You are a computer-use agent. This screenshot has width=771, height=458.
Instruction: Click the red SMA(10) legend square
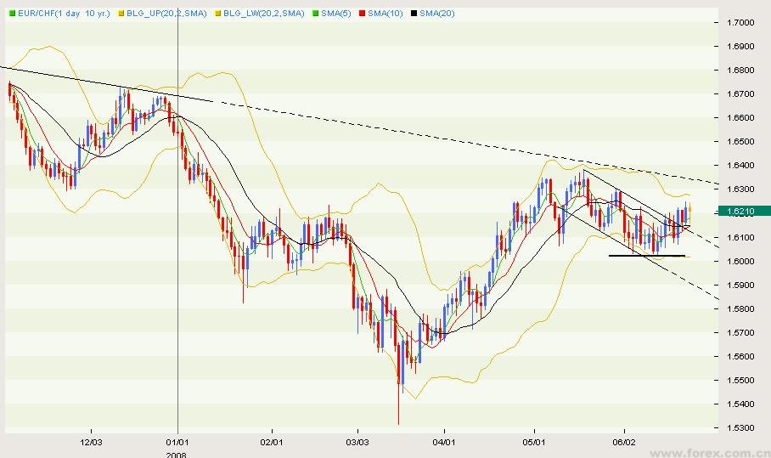tap(361, 14)
